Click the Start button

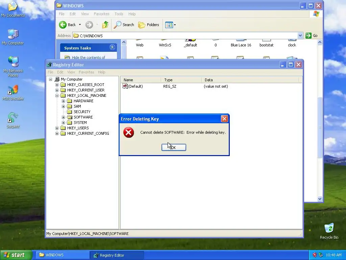[x=16, y=255]
